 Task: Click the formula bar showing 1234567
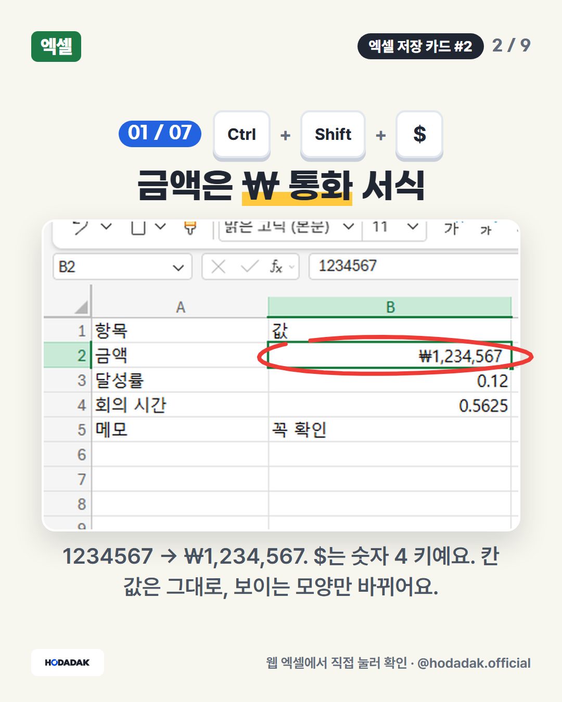pyautogui.click(x=414, y=266)
